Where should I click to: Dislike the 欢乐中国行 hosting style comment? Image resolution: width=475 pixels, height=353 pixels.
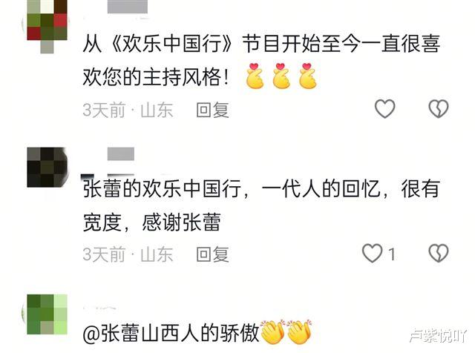[439, 108]
